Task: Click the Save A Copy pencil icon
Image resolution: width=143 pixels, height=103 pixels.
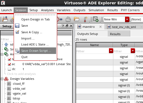Action: click(17, 32)
